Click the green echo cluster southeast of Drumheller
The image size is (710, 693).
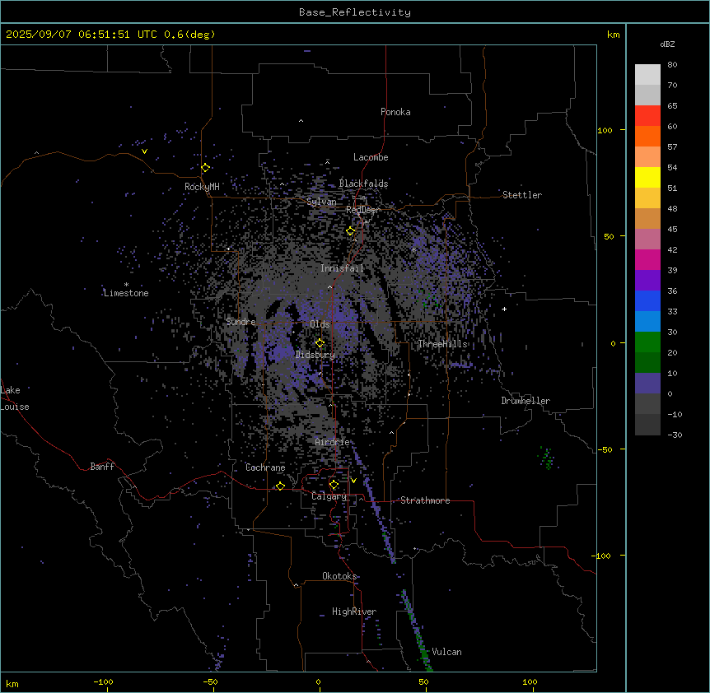[547, 458]
